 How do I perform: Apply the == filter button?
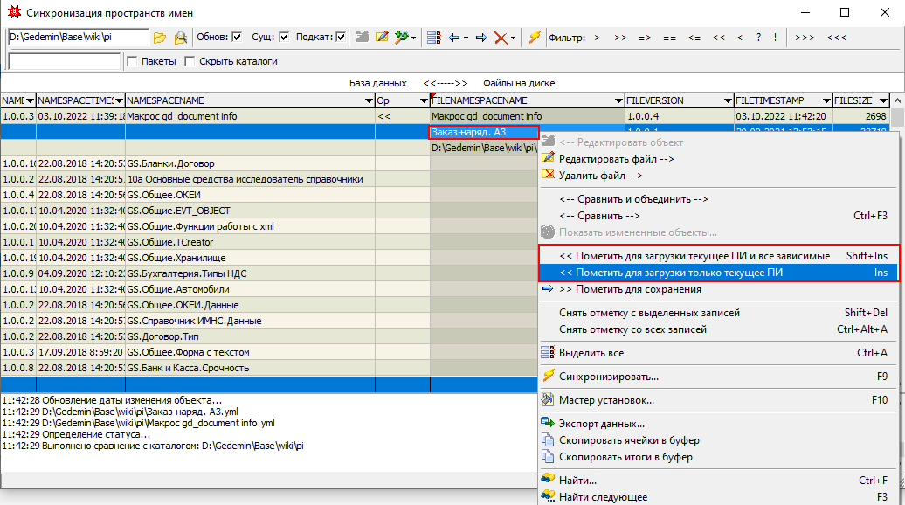point(669,38)
